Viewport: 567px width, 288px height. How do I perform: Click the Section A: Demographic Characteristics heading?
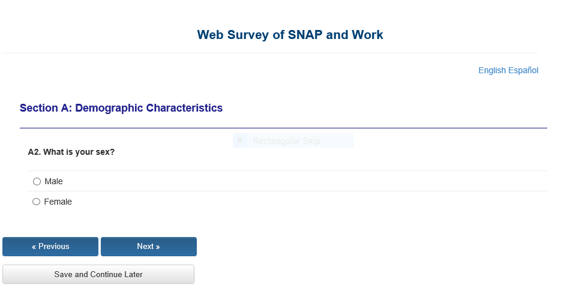pos(121,109)
